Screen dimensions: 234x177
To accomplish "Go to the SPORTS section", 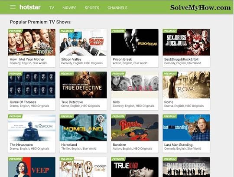I will pyautogui.click(x=92, y=8).
